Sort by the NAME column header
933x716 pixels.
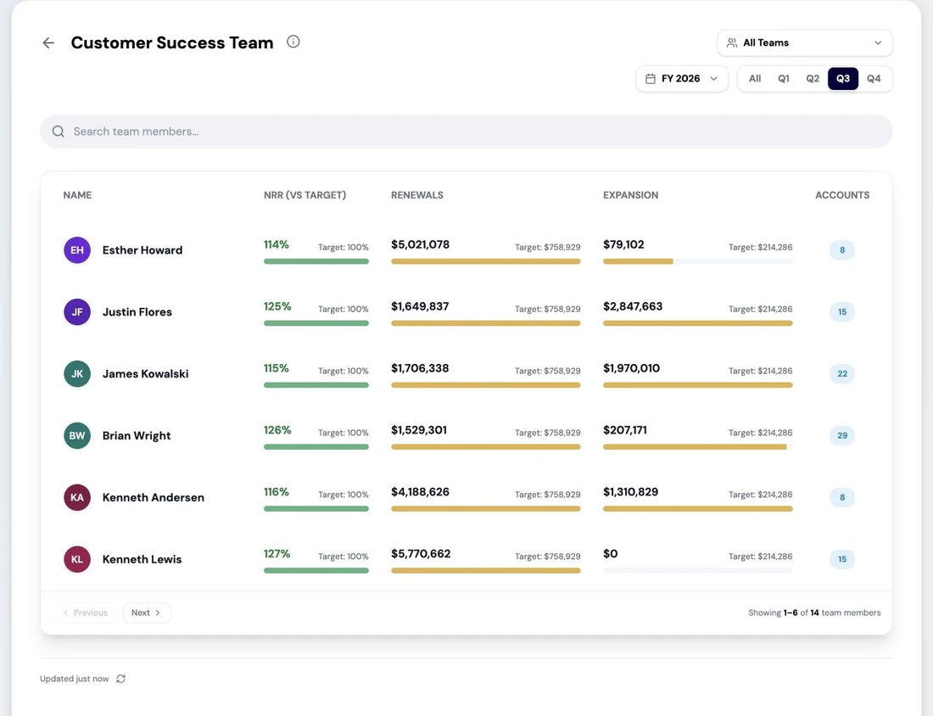[77, 195]
